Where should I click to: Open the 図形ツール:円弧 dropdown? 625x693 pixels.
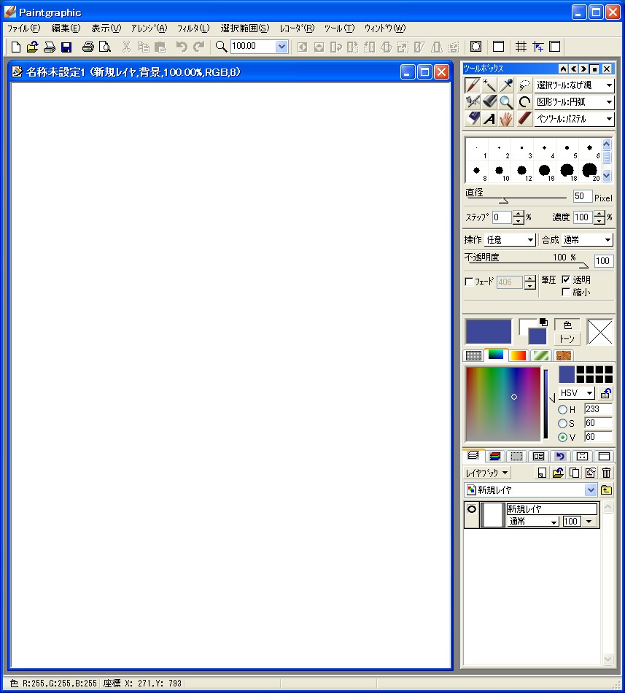[574, 102]
